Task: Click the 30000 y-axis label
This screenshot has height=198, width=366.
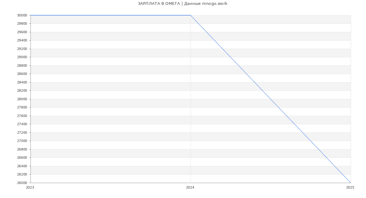Action: pos(22,15)
